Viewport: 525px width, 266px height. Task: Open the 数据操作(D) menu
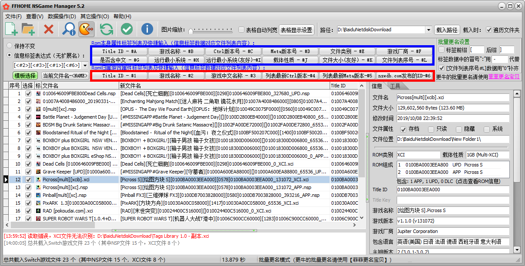(62, 17)
